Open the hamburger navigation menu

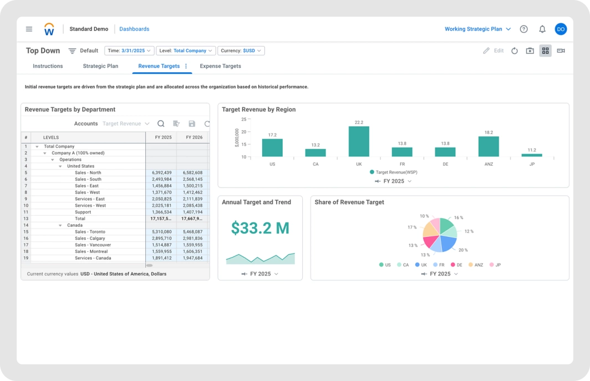[29, 29]
